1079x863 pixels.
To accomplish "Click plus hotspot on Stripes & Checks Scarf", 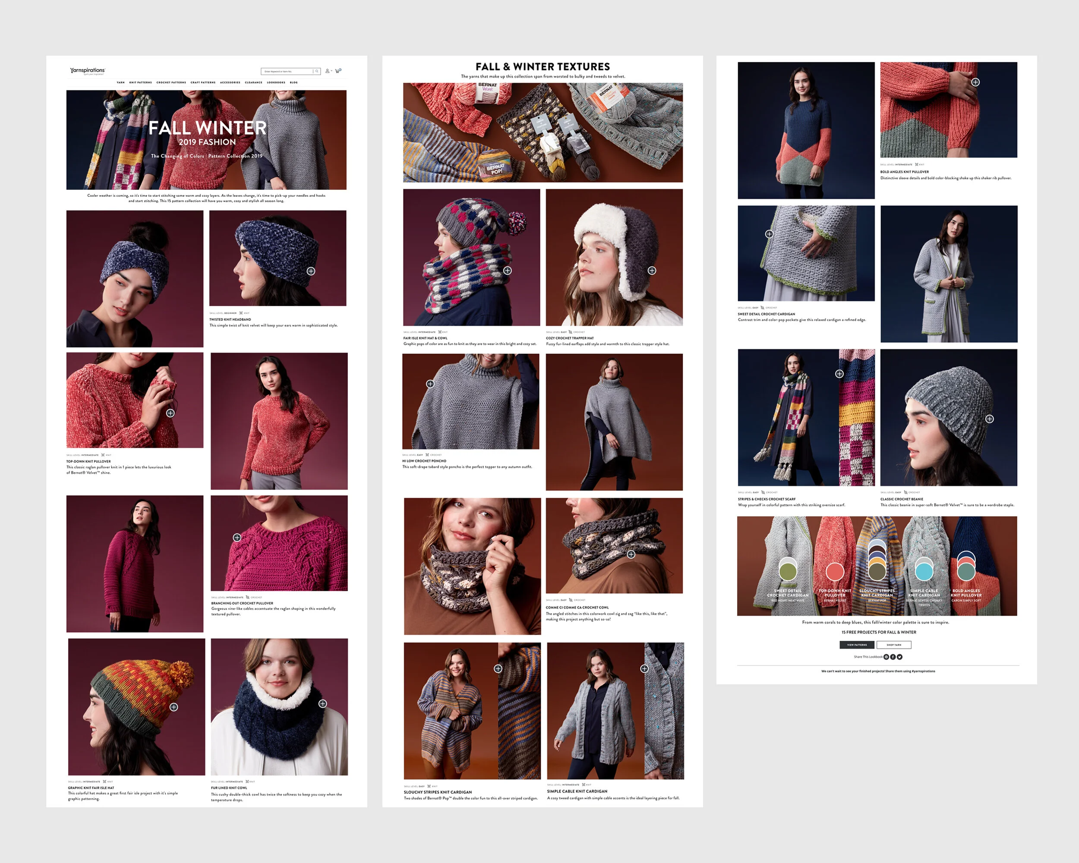I will point(839,374).
